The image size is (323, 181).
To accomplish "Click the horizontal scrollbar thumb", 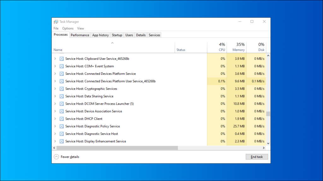I will (117, 148).
